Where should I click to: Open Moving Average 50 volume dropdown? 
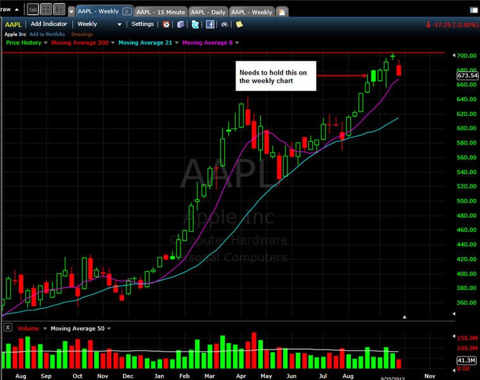click(109, 329)
